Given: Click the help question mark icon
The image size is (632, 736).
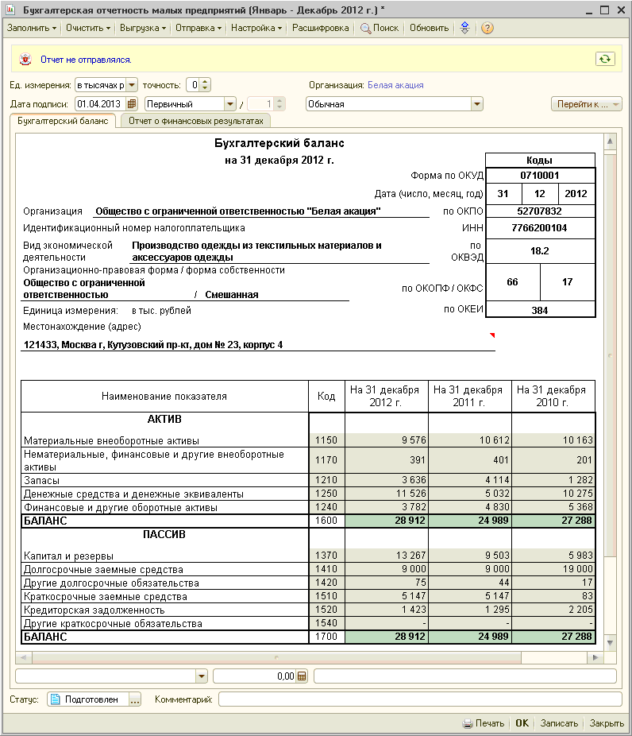Looking at the screenshot, I should coord(487,28).
